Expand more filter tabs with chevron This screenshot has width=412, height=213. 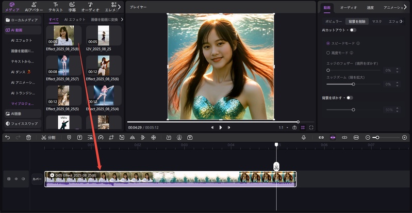point(122,20)
